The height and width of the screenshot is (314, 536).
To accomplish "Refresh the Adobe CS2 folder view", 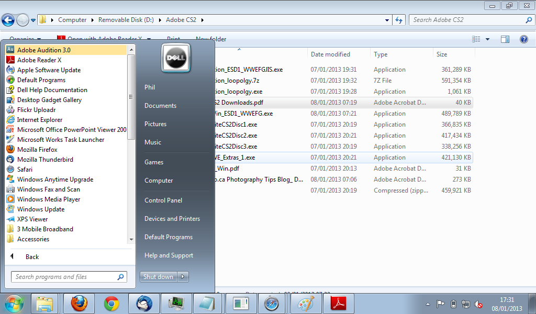I will (x=399, y=20).
